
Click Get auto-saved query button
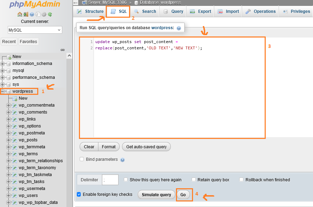tap(146, 147)
